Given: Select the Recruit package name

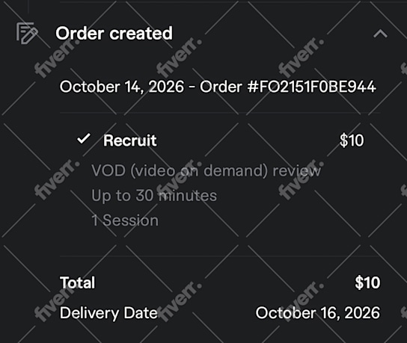Looking at the screenshot, I should 129,140.
